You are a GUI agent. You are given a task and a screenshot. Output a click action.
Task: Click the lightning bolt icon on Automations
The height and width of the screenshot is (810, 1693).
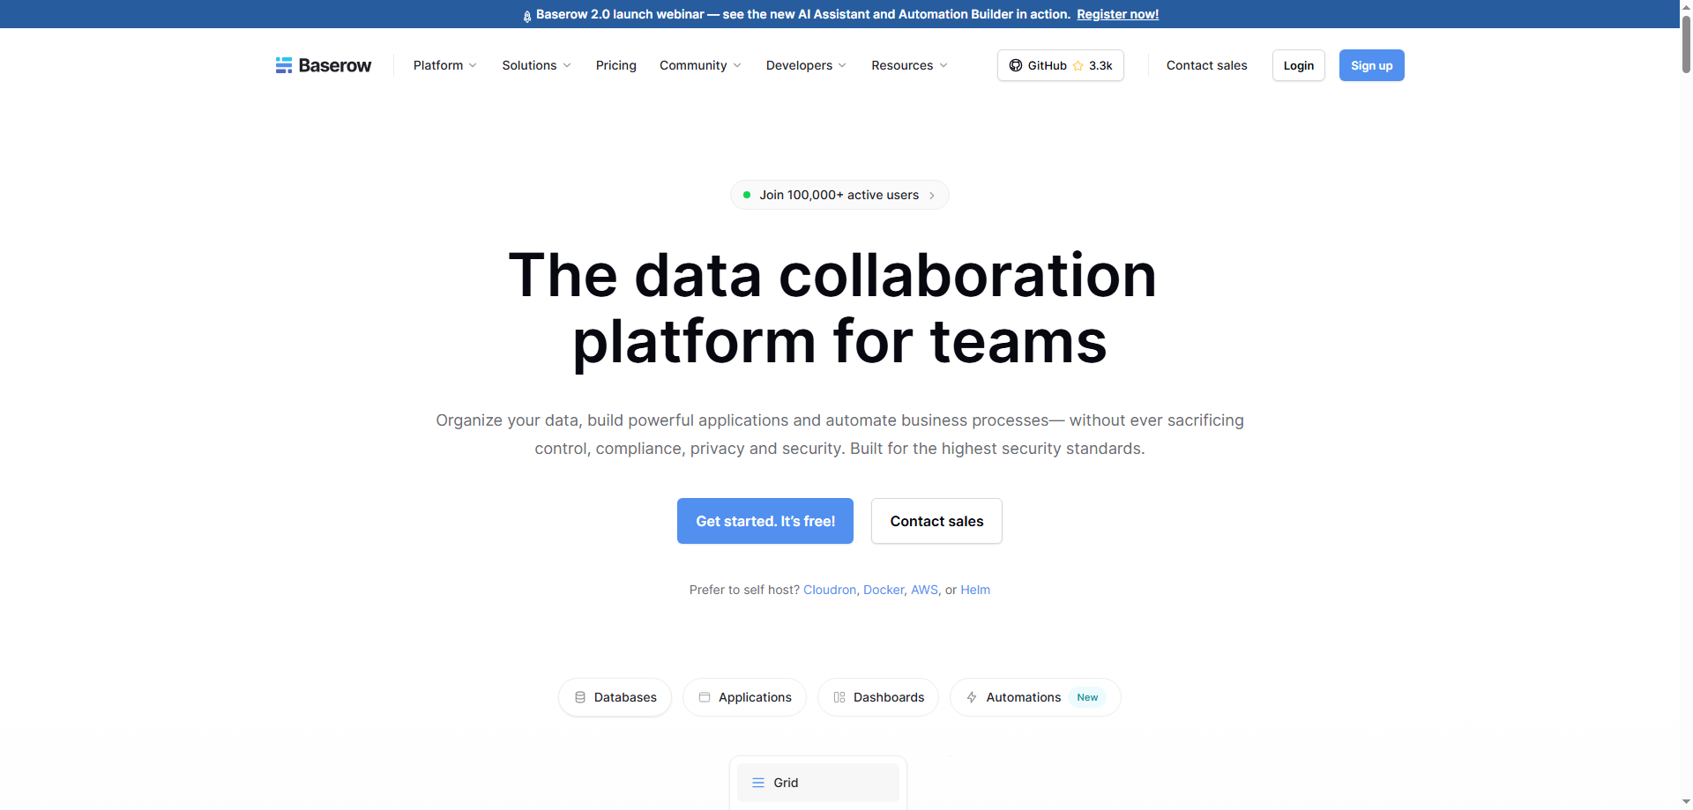(x=971, y=697)
